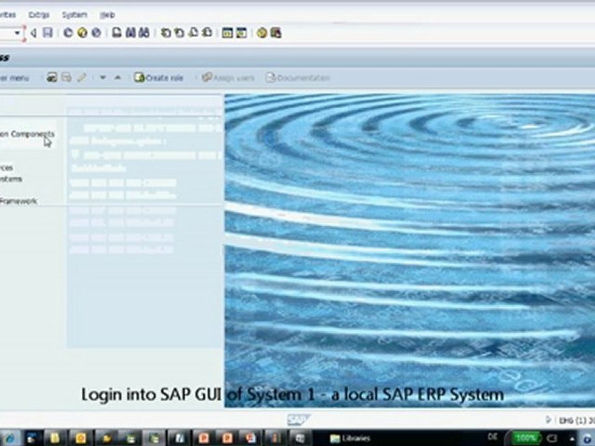Viewport: 595px width, 446px height.
Task: Go to Last Page icon
Action: click(207, 33)
